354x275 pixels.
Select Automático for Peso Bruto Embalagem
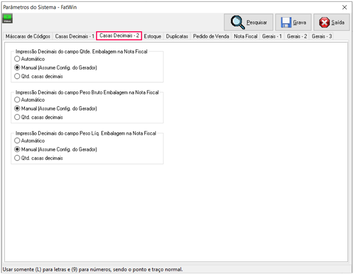point(17,100)
